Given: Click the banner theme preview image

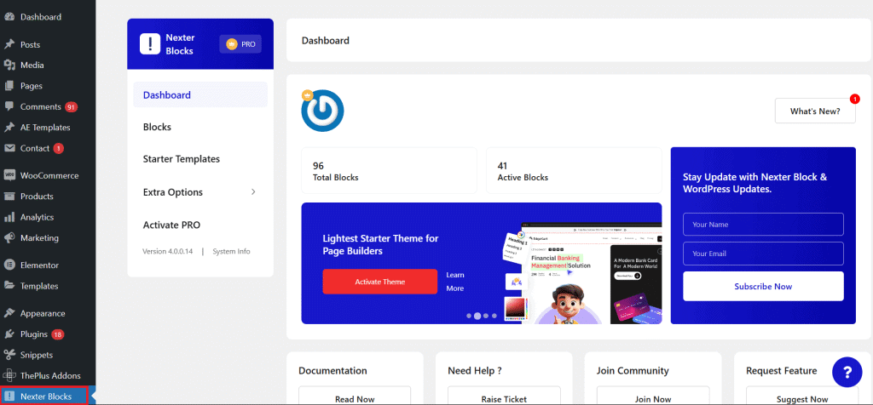Looking at the screenshot, I should (x=583, y=272).
